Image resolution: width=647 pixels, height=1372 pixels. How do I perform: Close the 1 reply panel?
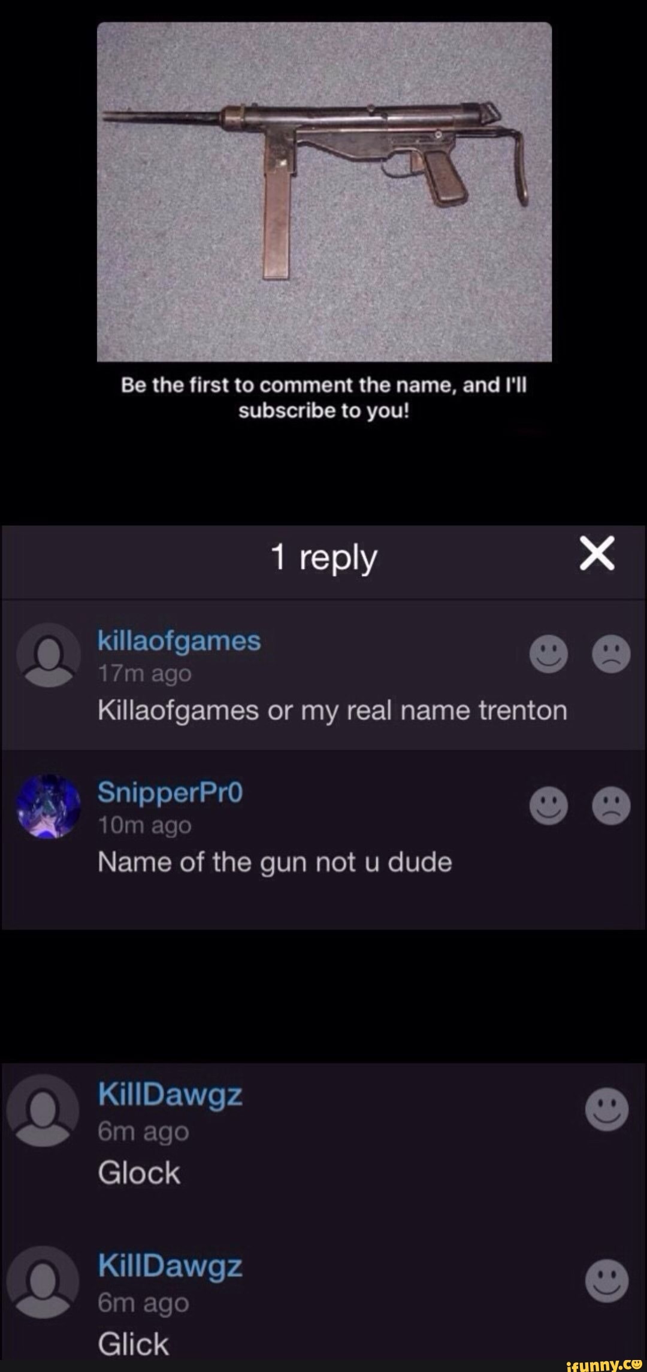coord(597,554)
